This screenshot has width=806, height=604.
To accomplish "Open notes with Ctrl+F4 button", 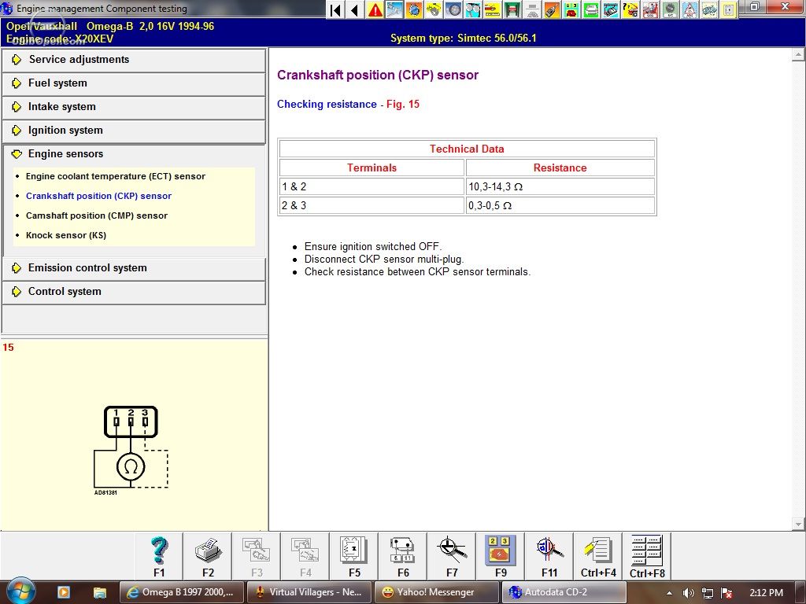I will (x=598, y=557).
